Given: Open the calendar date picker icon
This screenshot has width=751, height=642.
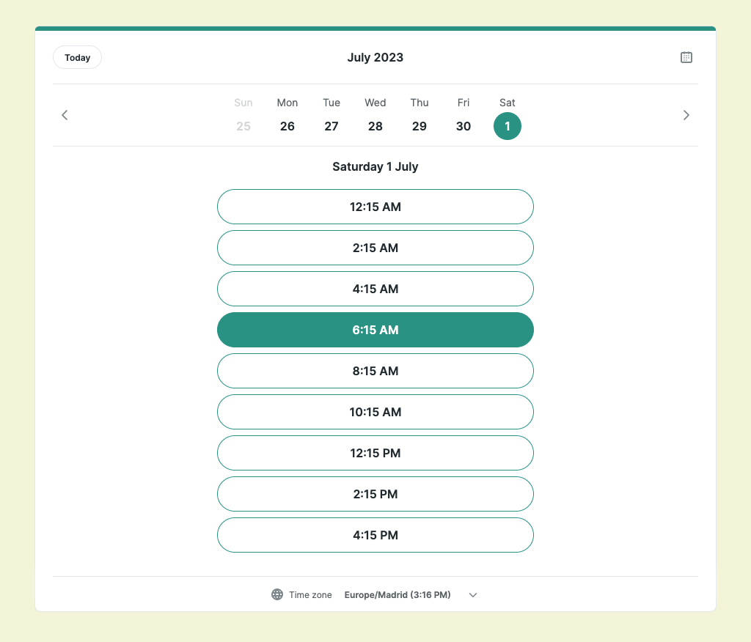Looking at the screenshot, I should tap(686, 57).
